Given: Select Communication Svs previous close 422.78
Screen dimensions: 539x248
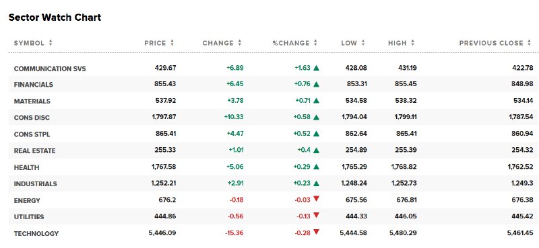Looking at the screenshot, I should (x=523, y=68).
